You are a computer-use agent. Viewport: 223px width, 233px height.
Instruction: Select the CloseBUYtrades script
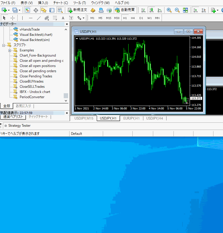(x=31, y=81)
